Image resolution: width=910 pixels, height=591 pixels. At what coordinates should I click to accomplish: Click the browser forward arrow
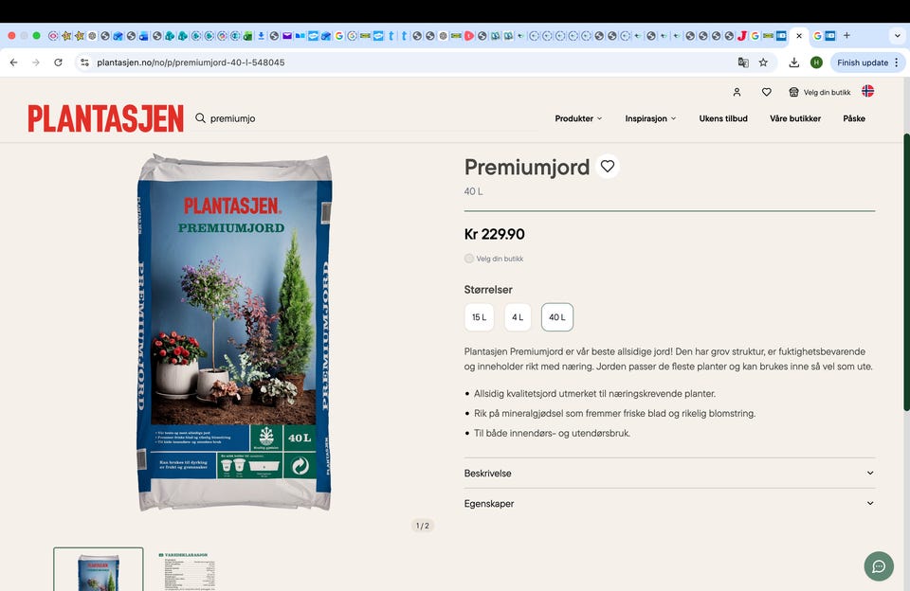(36, 63)
